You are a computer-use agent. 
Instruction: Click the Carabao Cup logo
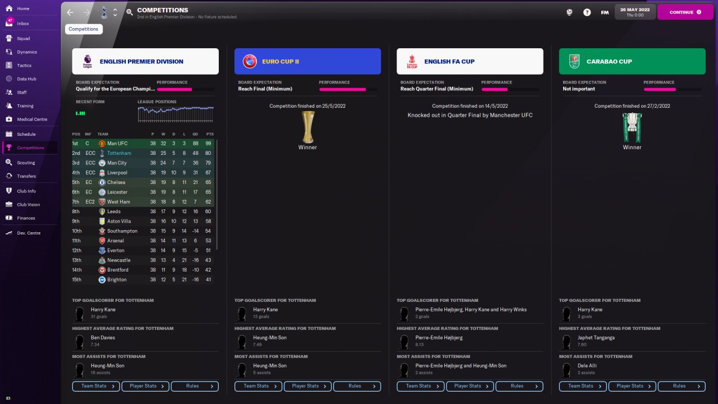(574, 61)
